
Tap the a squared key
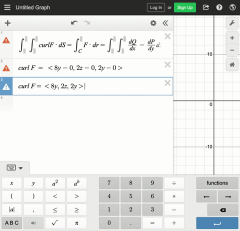[55, 183]
